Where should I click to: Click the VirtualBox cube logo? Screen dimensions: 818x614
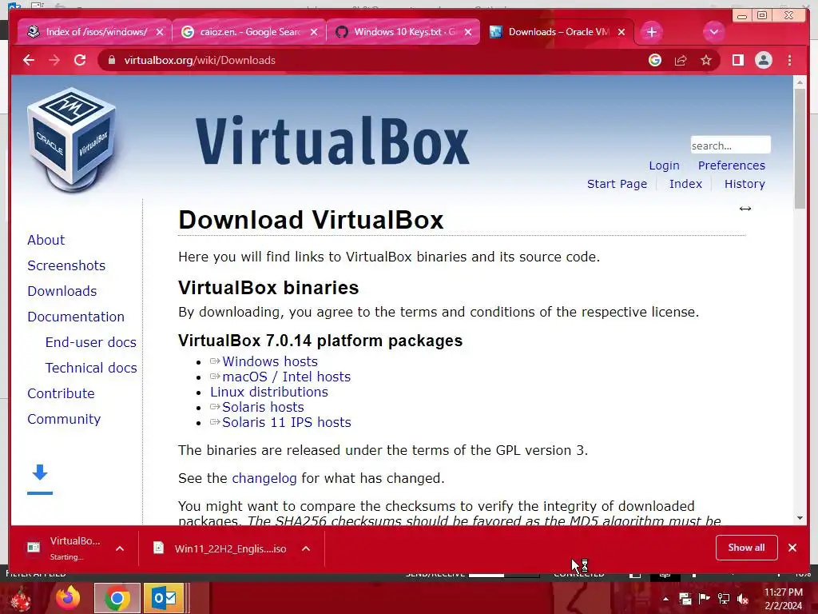coord(71,140)
